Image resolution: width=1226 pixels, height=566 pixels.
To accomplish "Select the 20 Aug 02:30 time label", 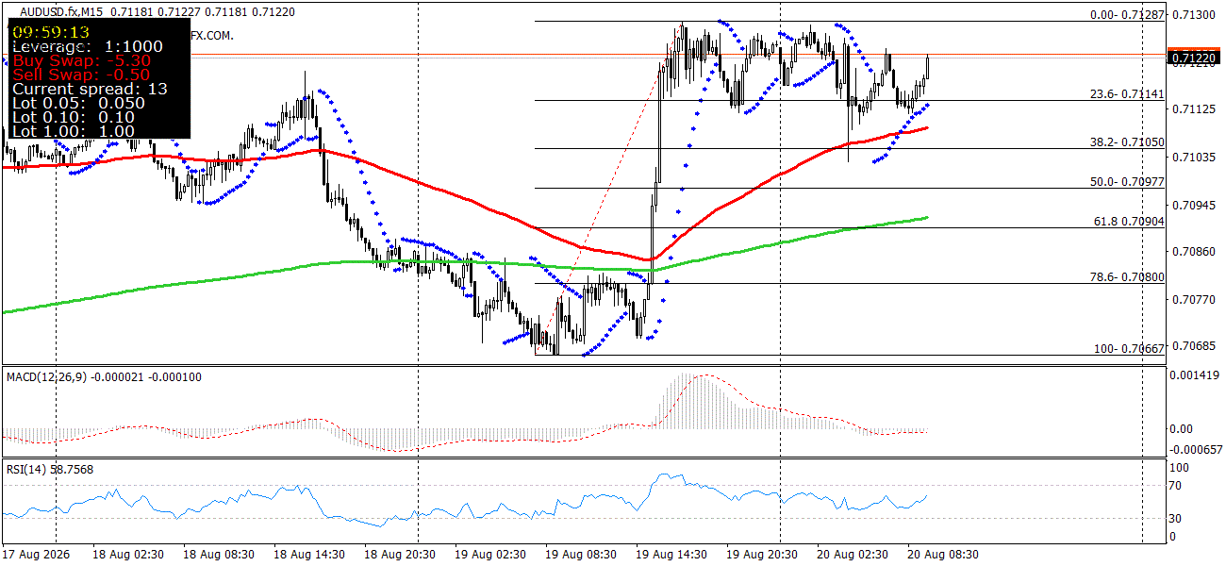I will click(853, 554).
